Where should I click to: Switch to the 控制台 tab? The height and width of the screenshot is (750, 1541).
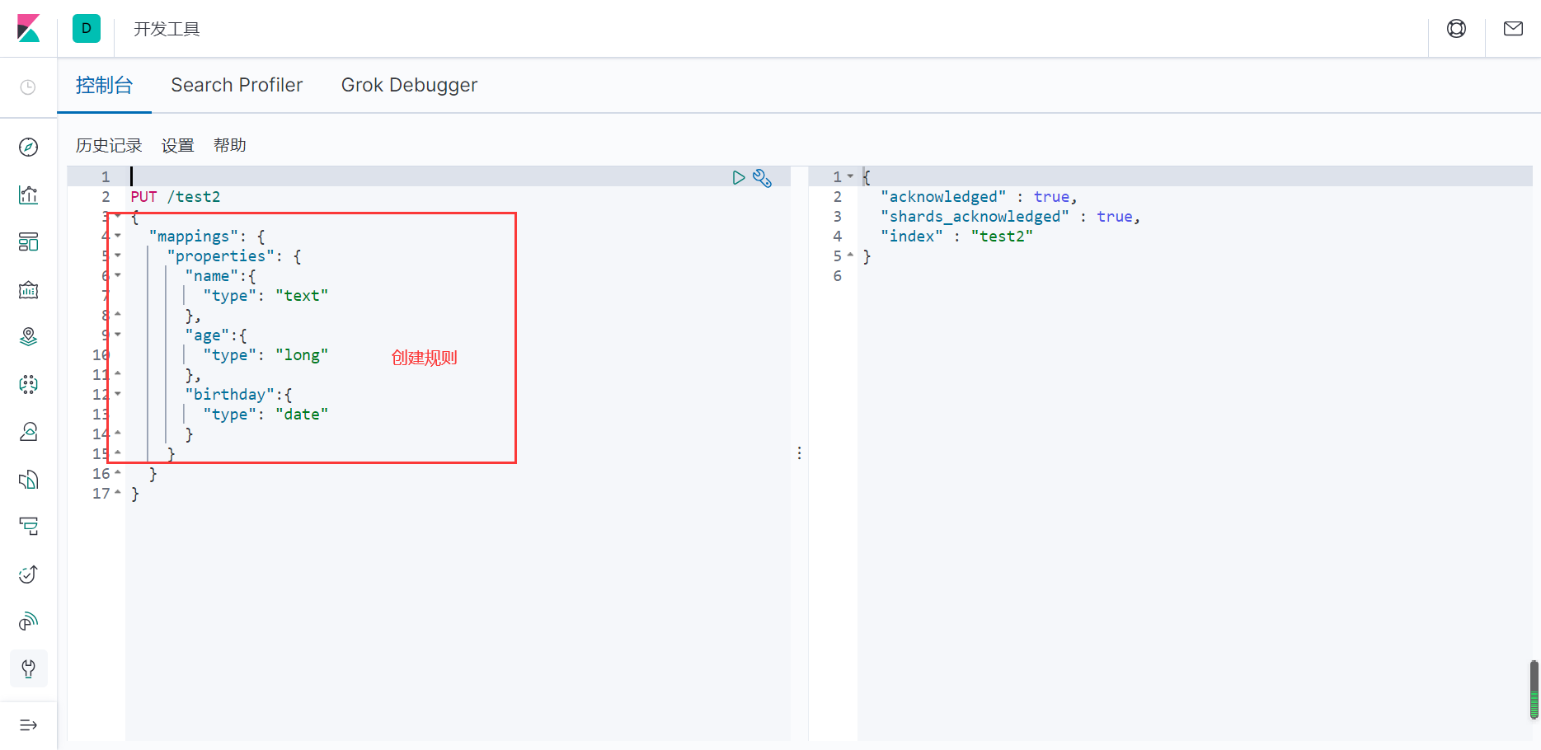(x=104, y=85)
